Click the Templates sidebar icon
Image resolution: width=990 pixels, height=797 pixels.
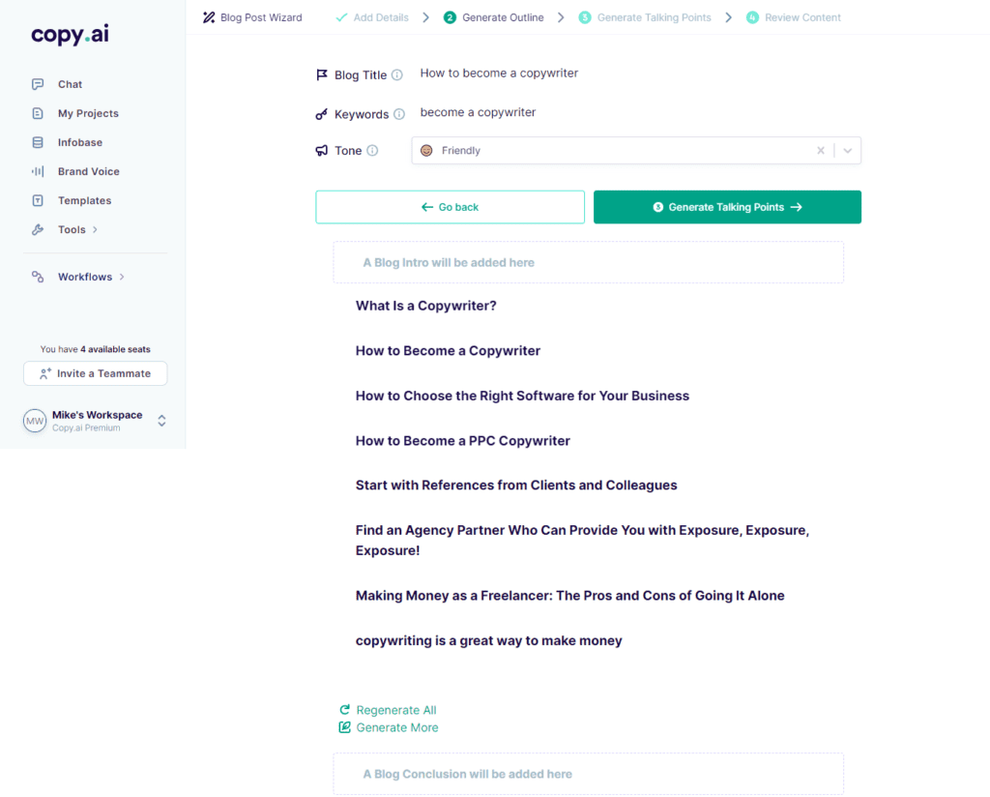pos(38,200)
